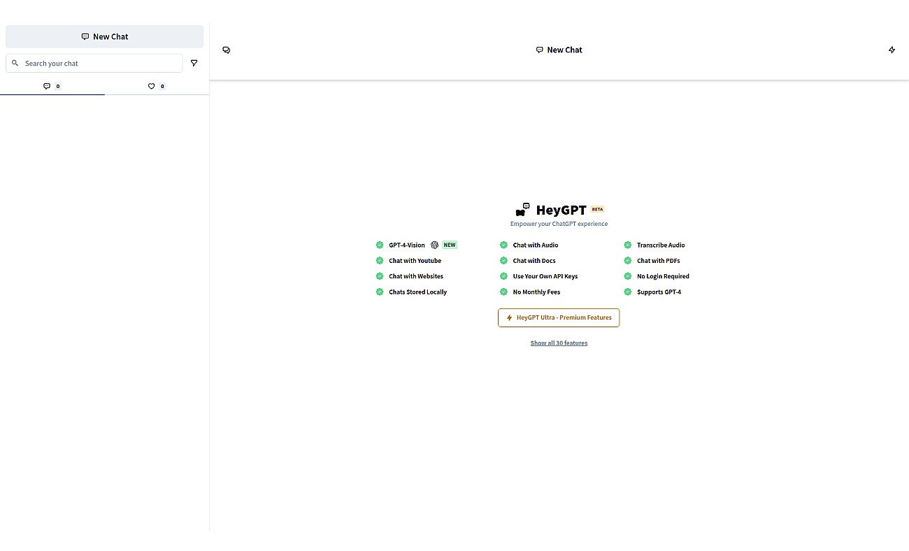Click the Transcribe Audio feature

tap(661, 245)
